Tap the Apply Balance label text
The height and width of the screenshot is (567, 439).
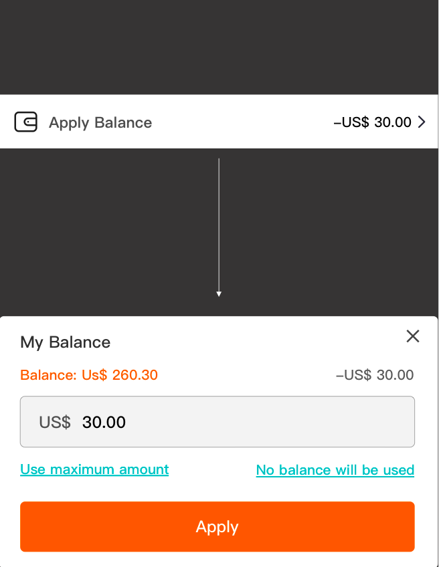coord(100,122)
